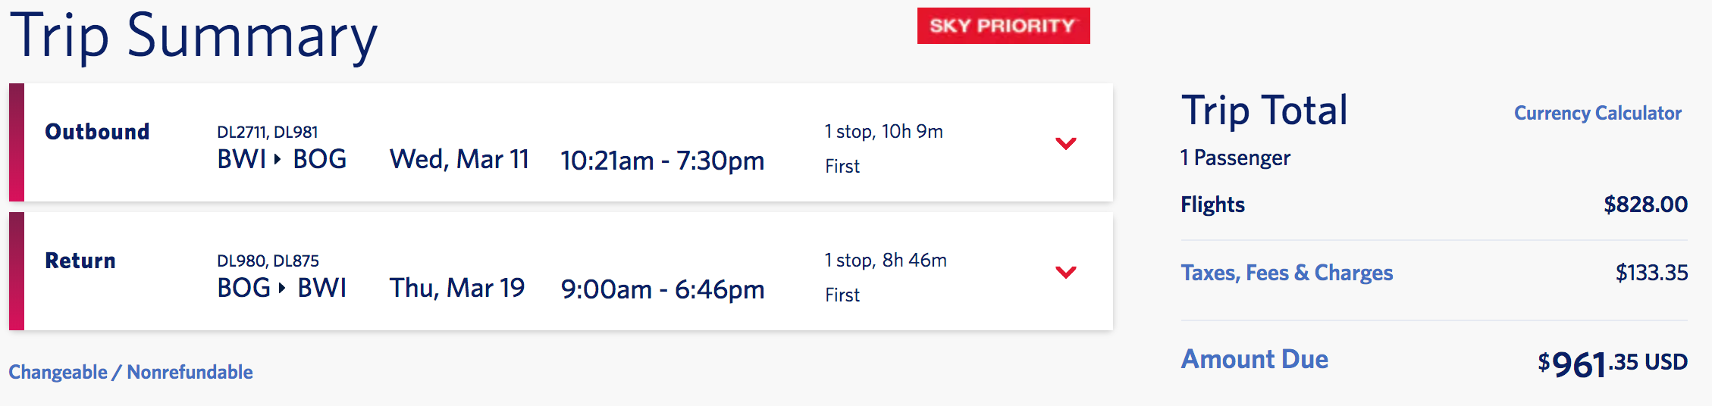Click flight numbers DL980, DL875
The width and height of the screenshot is (1712, 406).
[268, 261]
